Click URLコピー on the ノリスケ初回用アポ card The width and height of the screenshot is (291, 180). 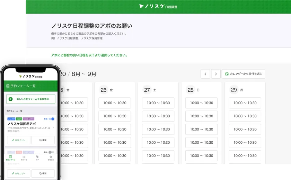19,140
